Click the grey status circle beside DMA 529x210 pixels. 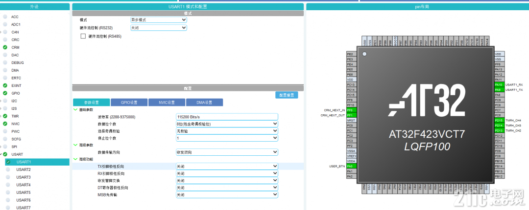(x=5, y=70)
